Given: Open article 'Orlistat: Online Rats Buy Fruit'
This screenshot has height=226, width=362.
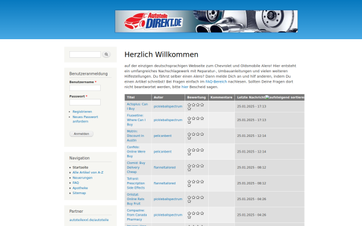Looking at the screenshot, I should coord(136,199).
